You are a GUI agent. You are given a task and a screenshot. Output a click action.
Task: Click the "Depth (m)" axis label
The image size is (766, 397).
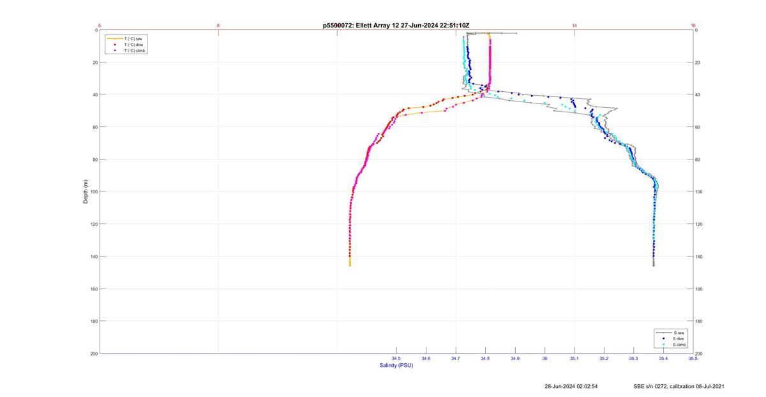86,191
